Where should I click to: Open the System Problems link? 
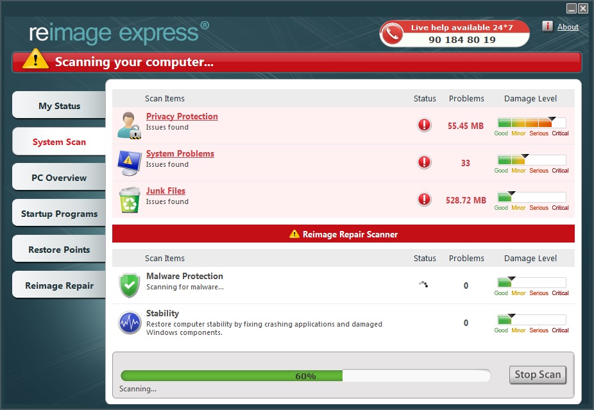tap(180, 153)
